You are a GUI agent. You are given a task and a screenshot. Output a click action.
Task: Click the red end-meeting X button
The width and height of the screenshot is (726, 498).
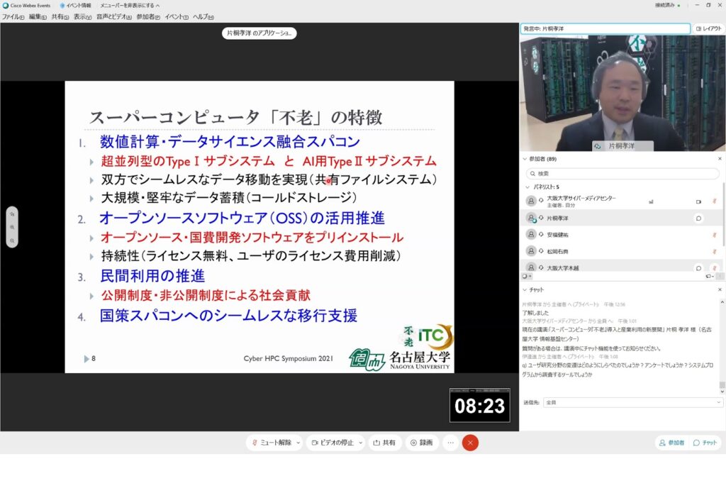[470, 443]
